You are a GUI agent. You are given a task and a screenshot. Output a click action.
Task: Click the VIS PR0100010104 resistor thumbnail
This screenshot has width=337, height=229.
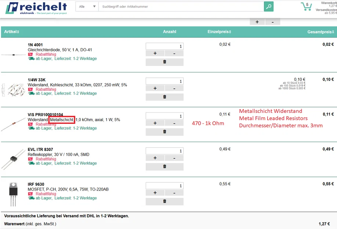pyautogui.click(x=13, y=124)
